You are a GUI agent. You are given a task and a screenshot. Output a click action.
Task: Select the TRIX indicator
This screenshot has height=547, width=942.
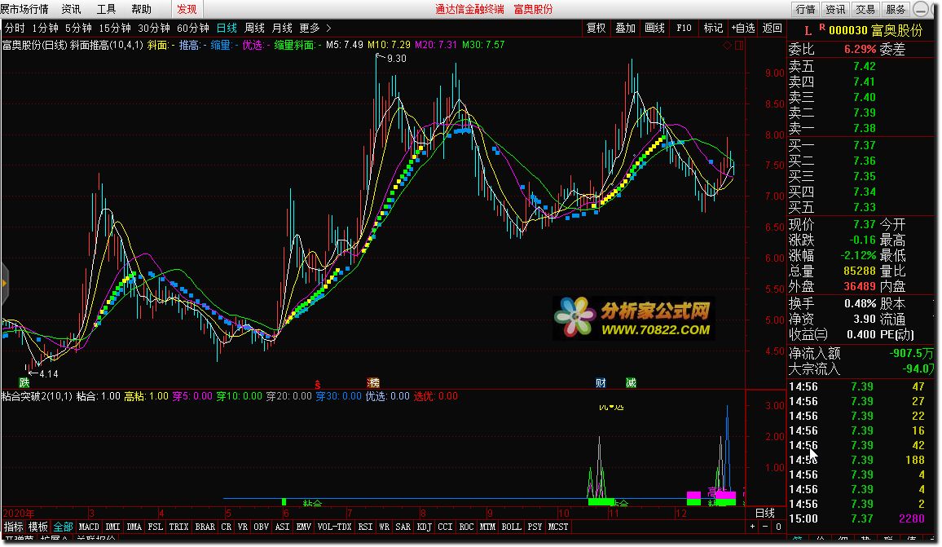179,527
